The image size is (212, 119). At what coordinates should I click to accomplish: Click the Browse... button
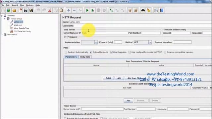pos(141,100)
